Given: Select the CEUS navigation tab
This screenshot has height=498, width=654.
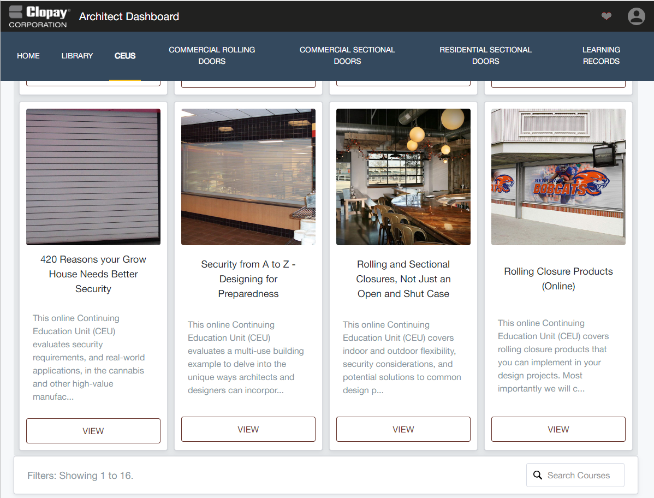Looking at the screenshot, I should point(125,56).
